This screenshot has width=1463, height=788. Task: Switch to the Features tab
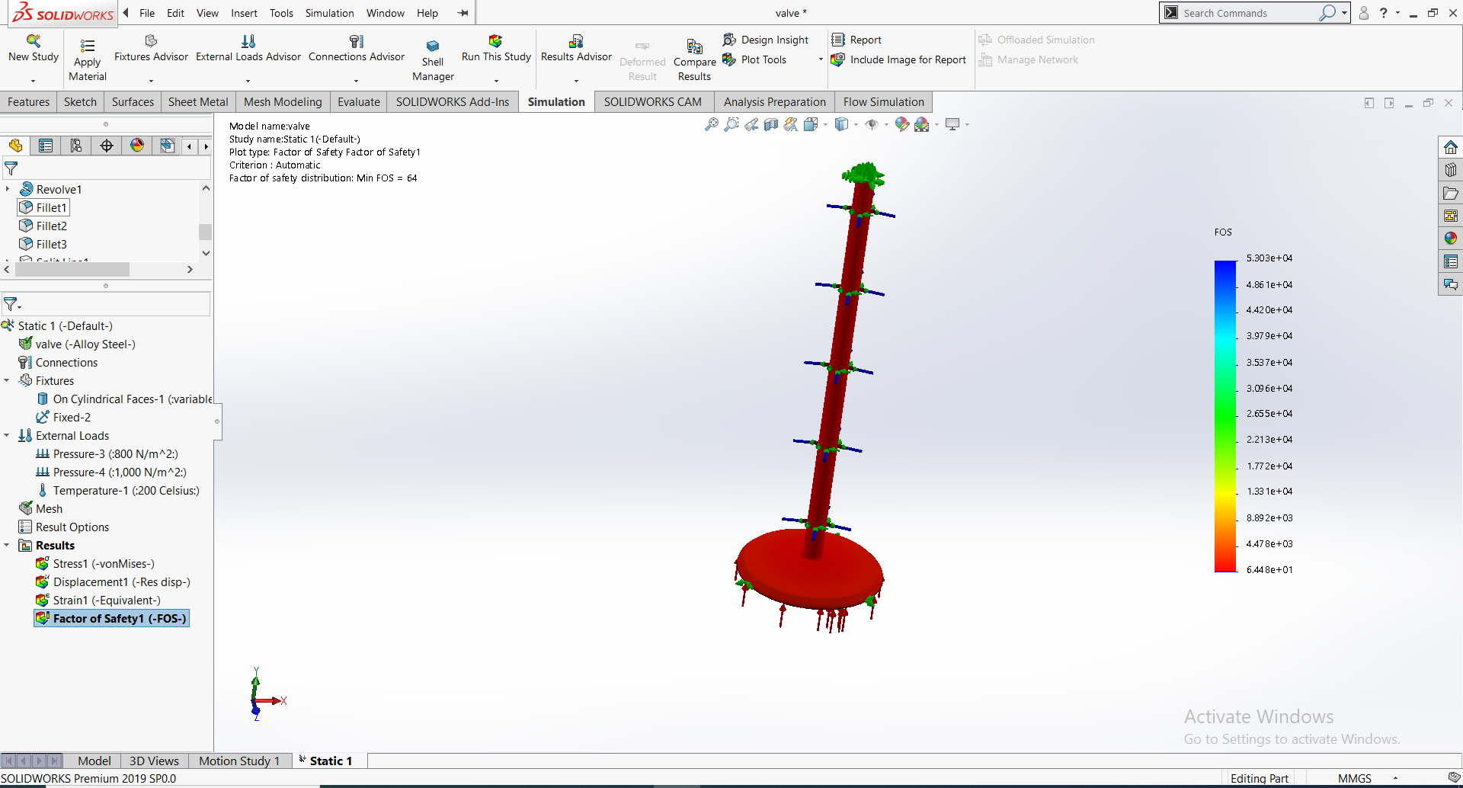pyautogui.click(x=28, y=101)
